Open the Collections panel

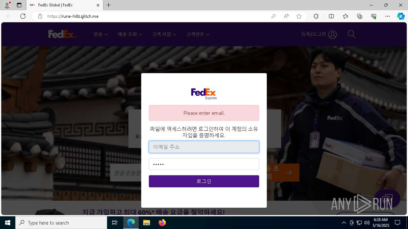(360, 16)
